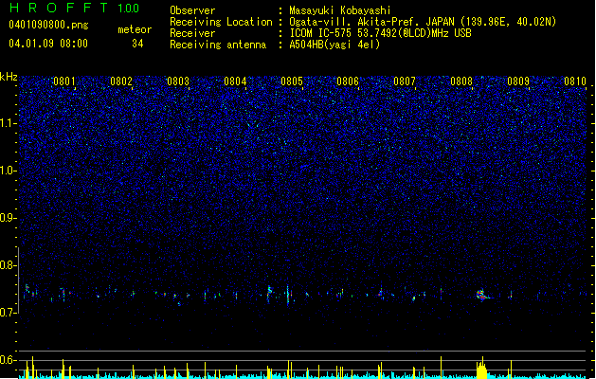
Task: Click the 1.0 kHz axis label
Action: (9, 171)
